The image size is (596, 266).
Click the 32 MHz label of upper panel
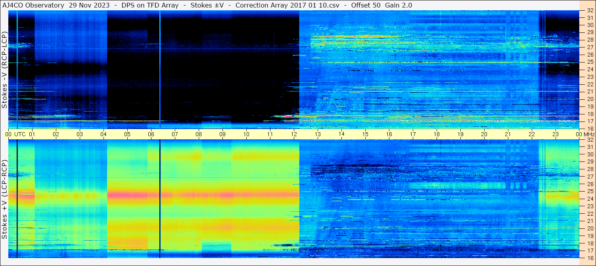click(x=589, y=11)
